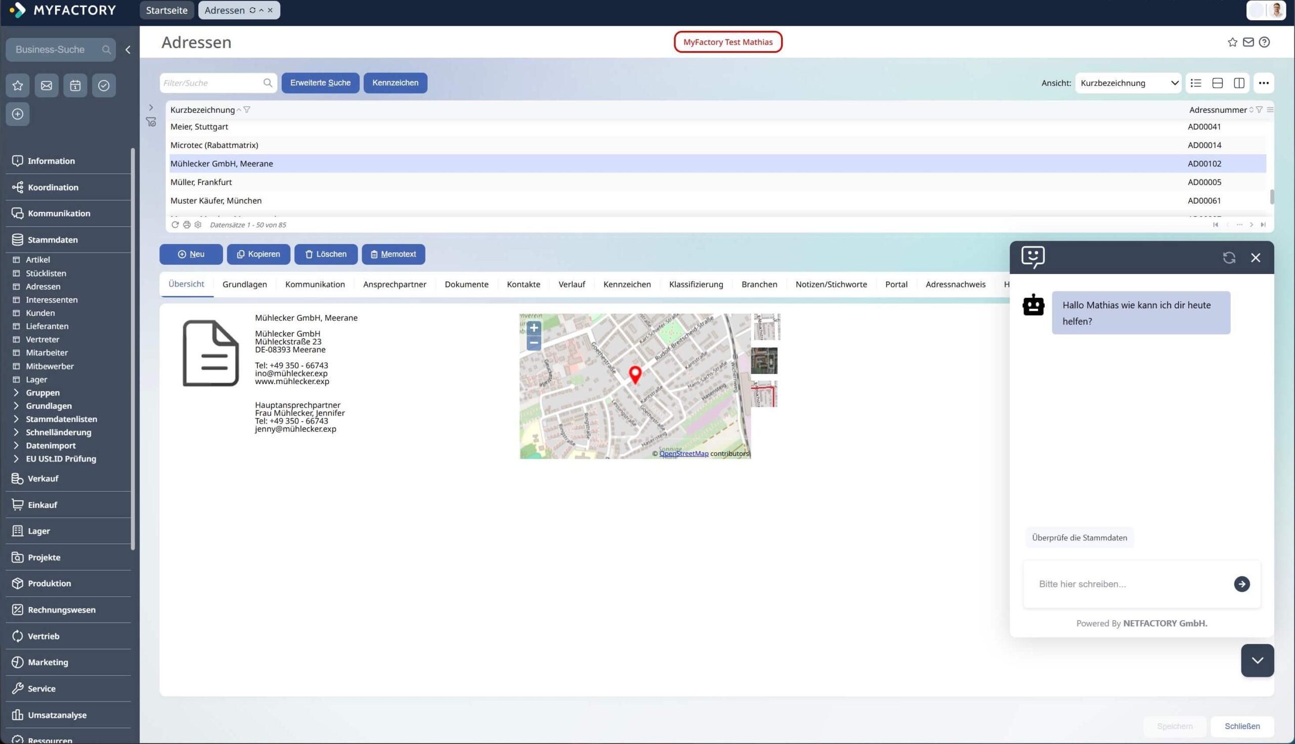
Task: Refresh the chatbot conversation
Action: tap(1229, 258)
